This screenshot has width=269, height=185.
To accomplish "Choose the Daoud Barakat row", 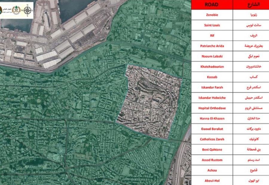I will click(212, 129).
